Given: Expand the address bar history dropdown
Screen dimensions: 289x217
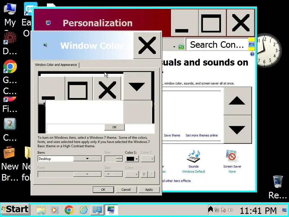Looking at the screenshot, I should [x=174, y=47].
